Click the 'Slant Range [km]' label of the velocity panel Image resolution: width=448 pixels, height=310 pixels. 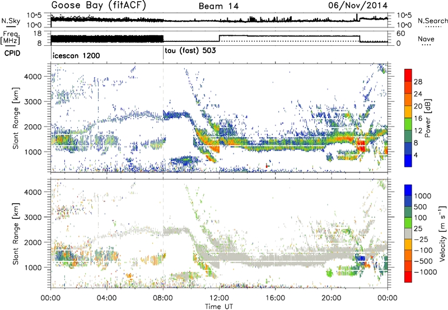pos(16,234)
